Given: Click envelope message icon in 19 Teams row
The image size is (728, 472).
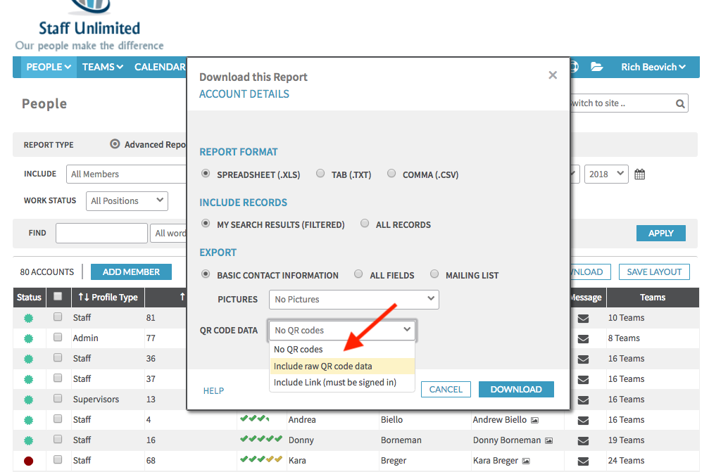Looking at the screenshot, I should 583,441.
